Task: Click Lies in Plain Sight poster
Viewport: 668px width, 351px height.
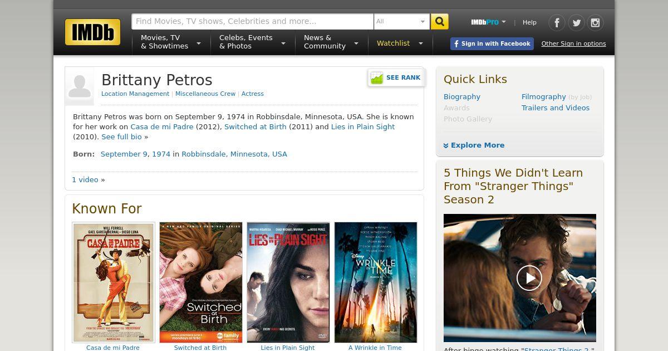Action: tap(288, 282)
